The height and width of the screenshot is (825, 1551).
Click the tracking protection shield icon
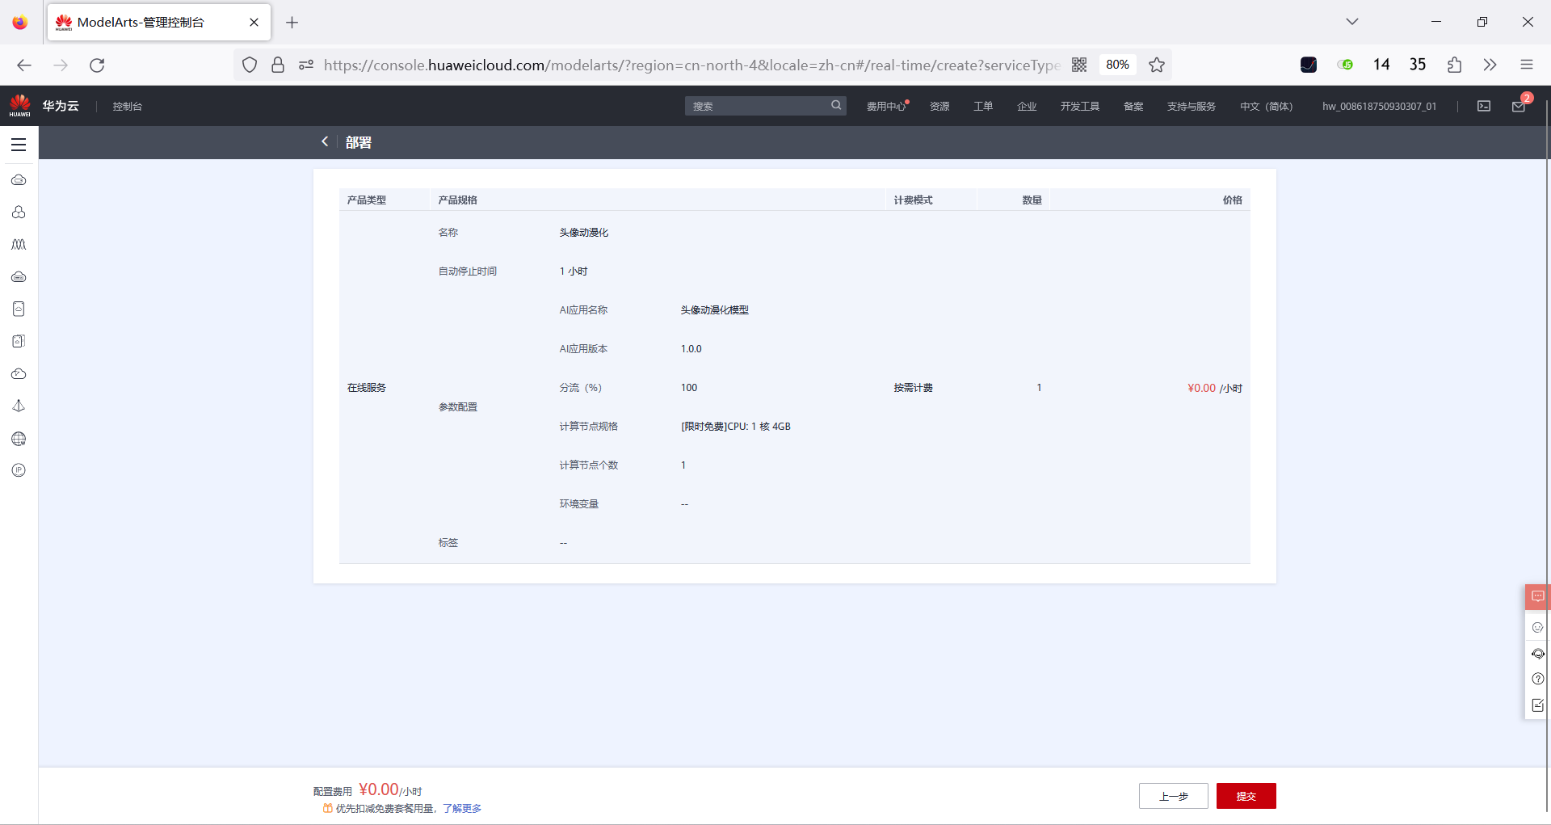[x=250, y=65]
